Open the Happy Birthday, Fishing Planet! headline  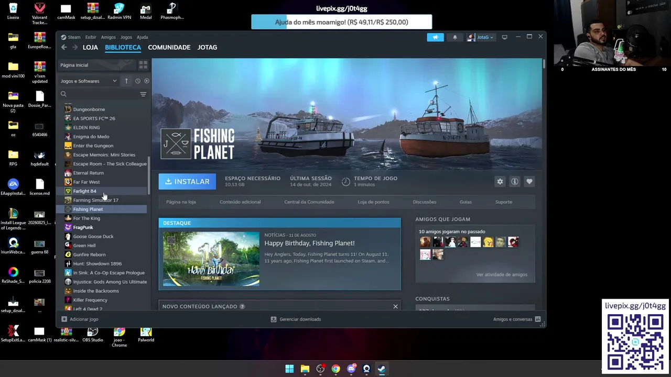(309, 243)
